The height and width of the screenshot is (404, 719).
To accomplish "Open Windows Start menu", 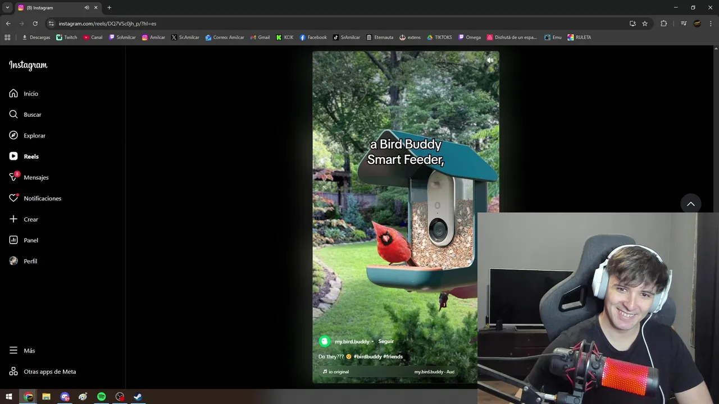I will tap(9, 397).
